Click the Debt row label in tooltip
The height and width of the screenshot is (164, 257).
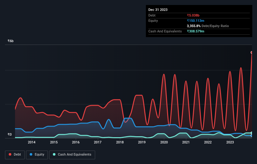(x=152, y=15)
